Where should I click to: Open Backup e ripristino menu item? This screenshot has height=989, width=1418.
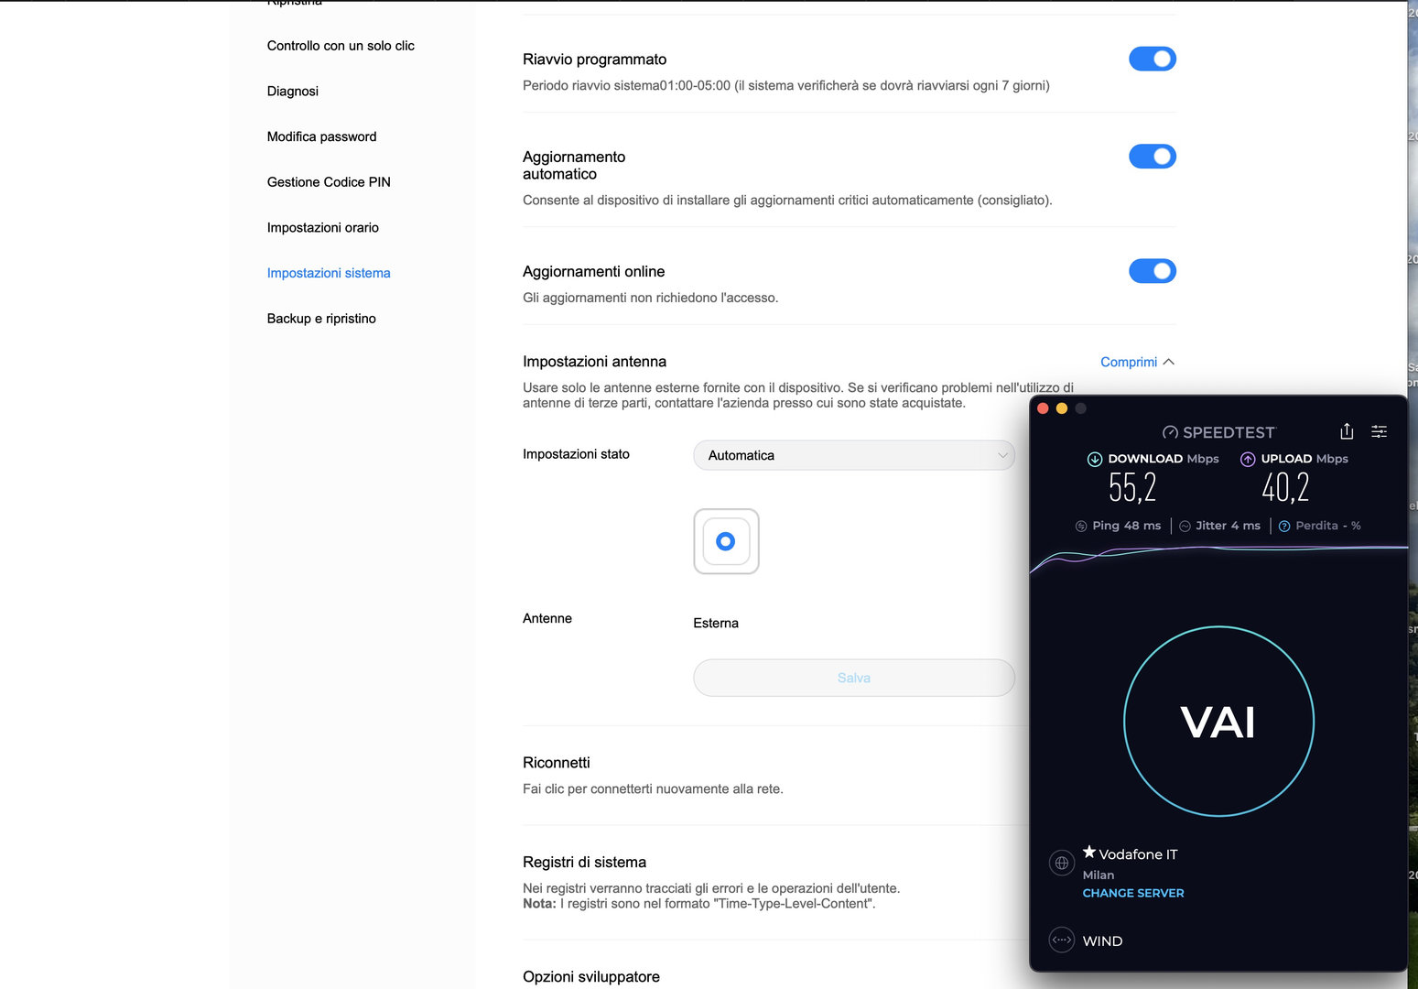(321, 319)
